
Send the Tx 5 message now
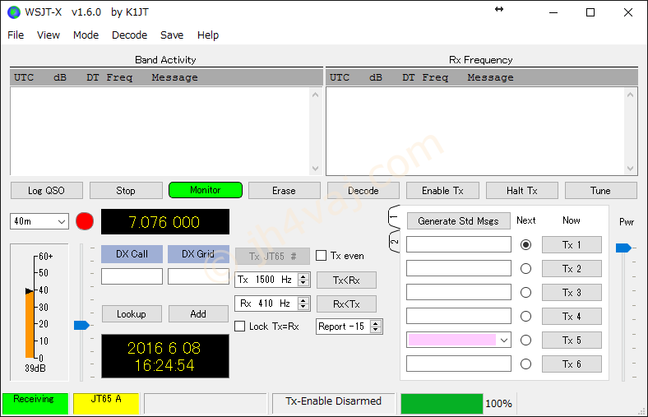(x=572, y=341)
